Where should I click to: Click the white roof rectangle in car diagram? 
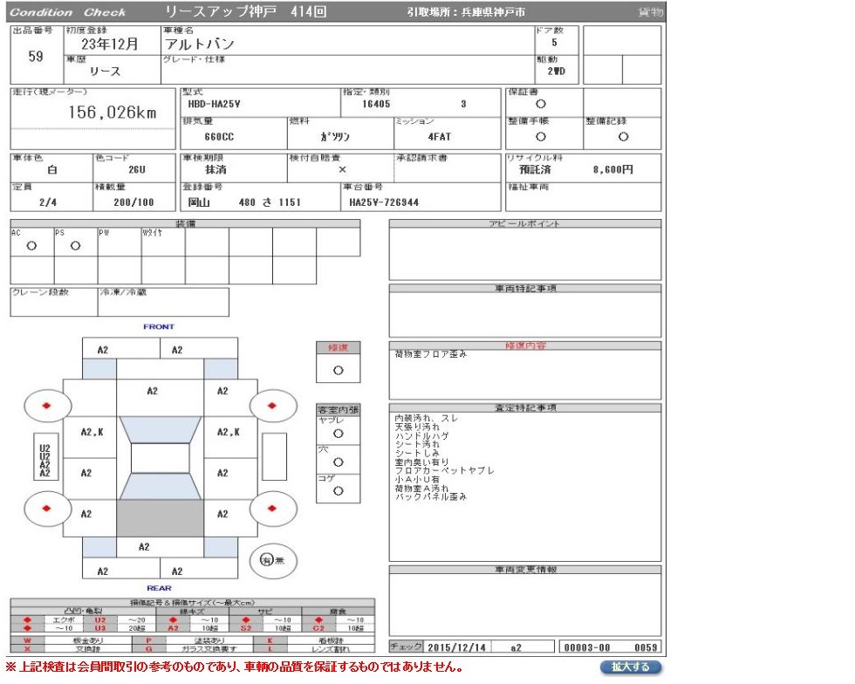[160, 459]
